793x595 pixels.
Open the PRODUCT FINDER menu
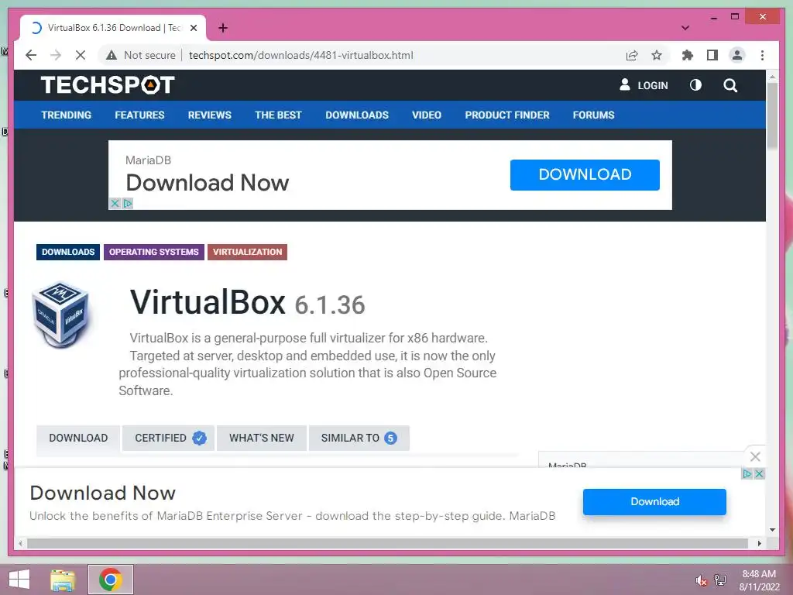coord(507,115)
